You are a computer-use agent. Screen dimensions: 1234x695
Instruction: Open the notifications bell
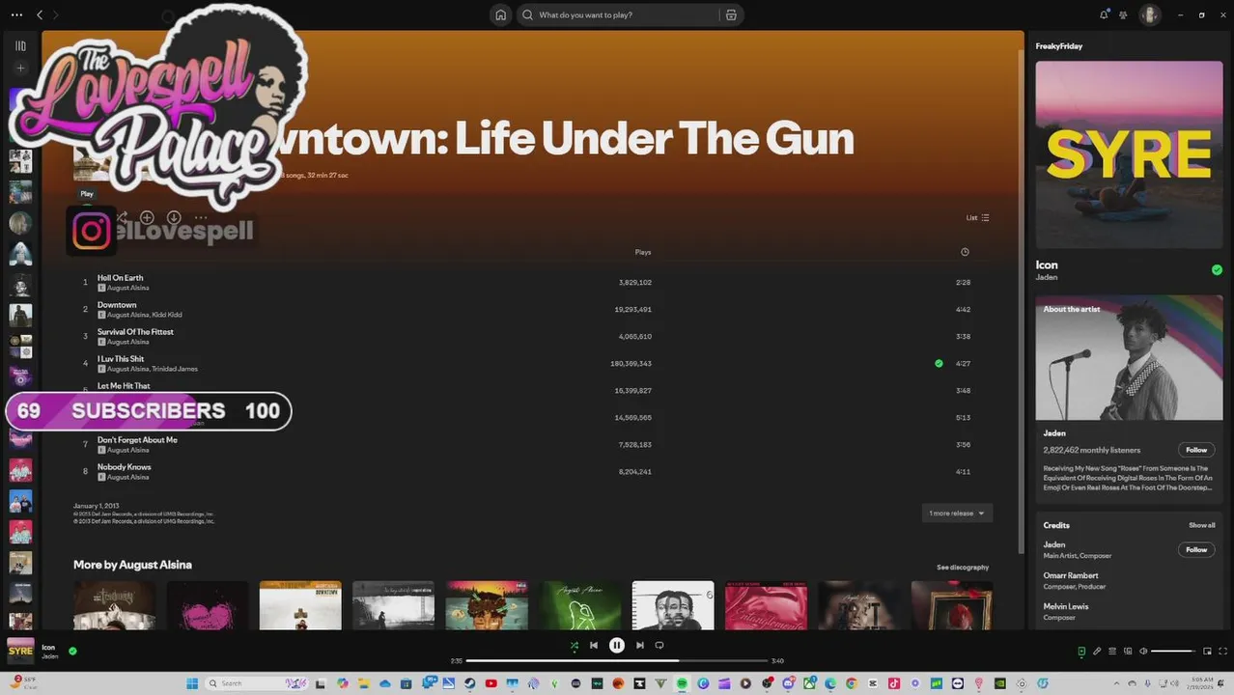pos(1104,14)
